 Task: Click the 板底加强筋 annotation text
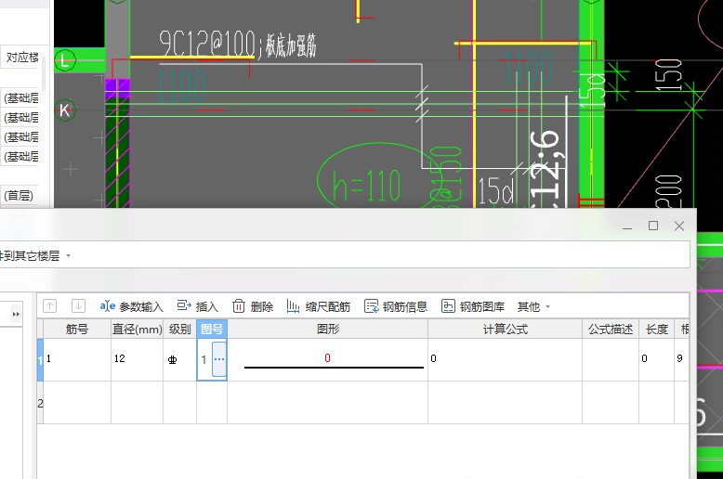tap(291, 45)
